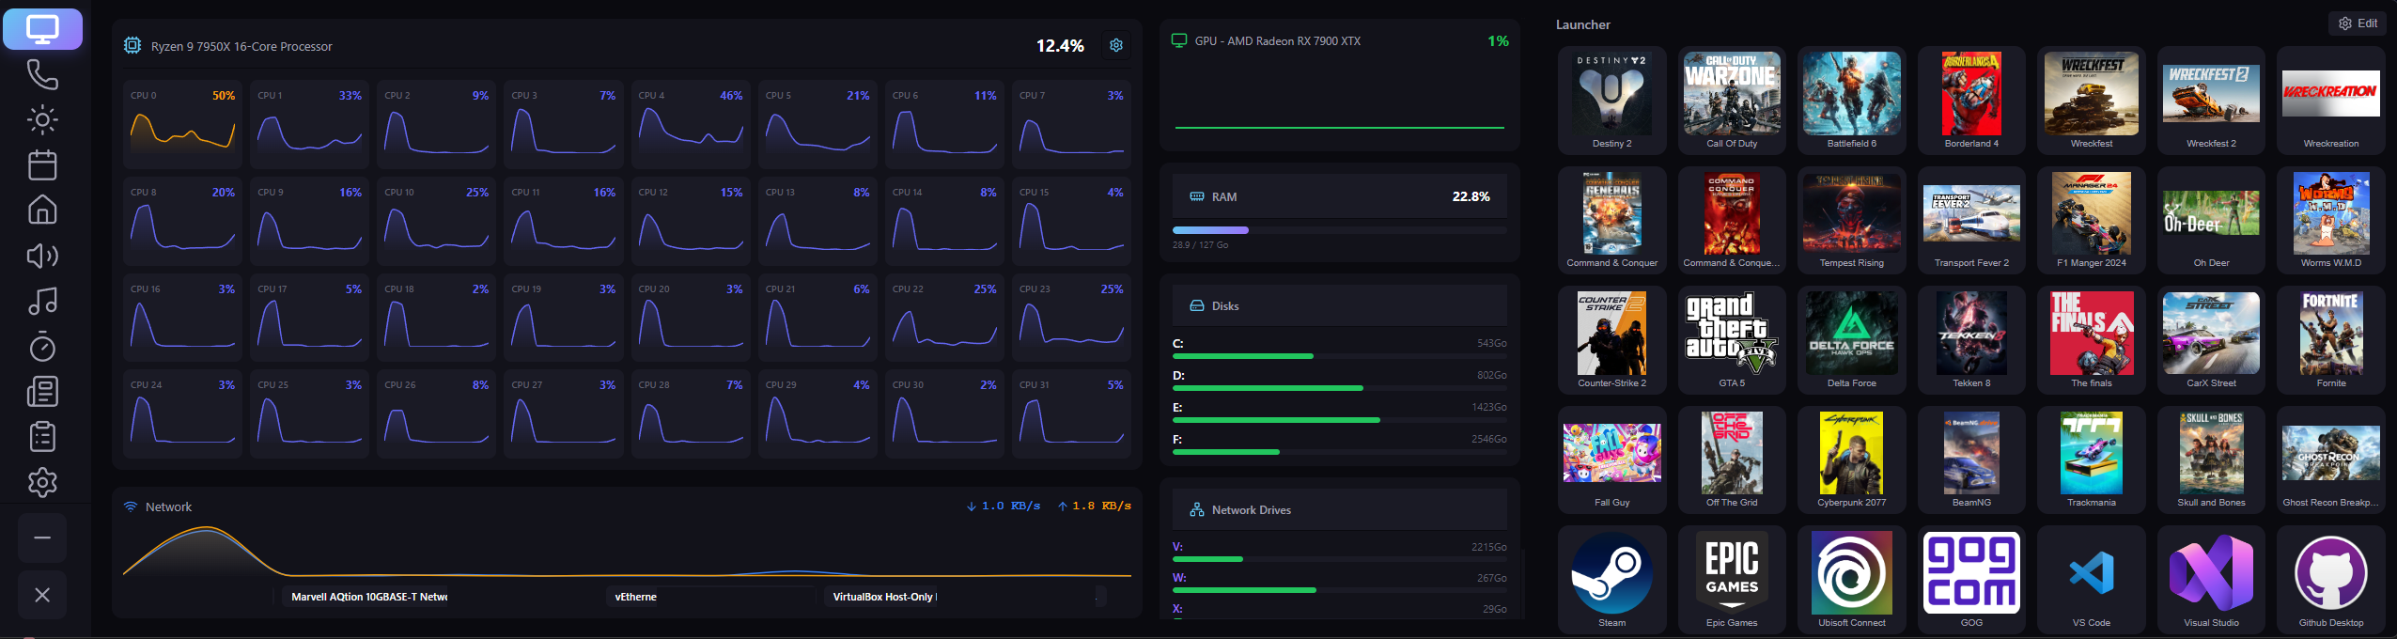This screenshot has width=2397, height=639.
Task: Launch Counter-Strike 2
Action: pyautogui.click(x=1611, y=339)
